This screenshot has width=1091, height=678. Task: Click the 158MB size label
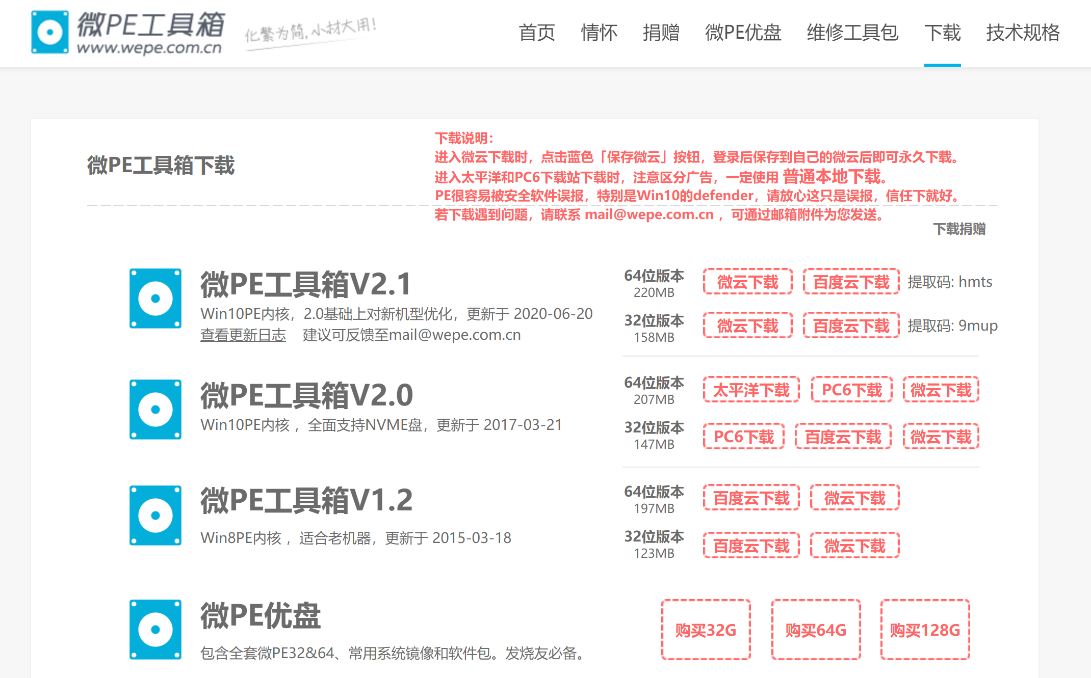[654, 337]
